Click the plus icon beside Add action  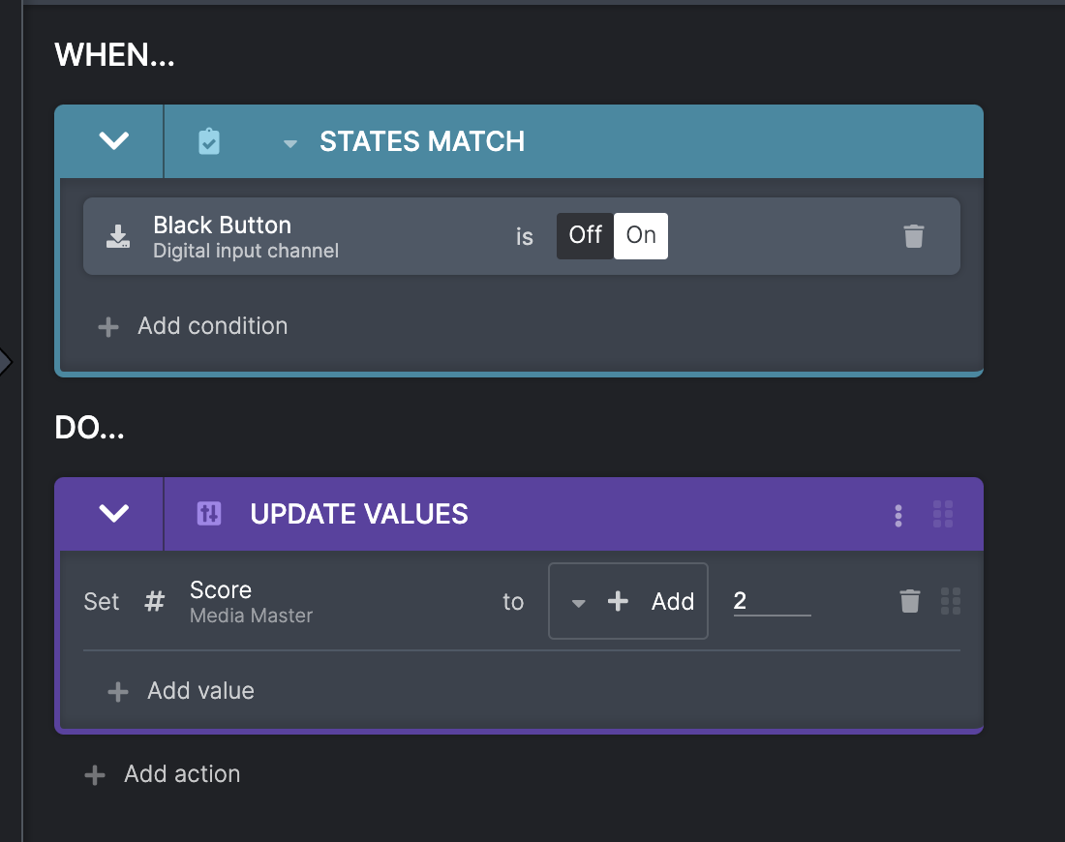coord(95,775)
